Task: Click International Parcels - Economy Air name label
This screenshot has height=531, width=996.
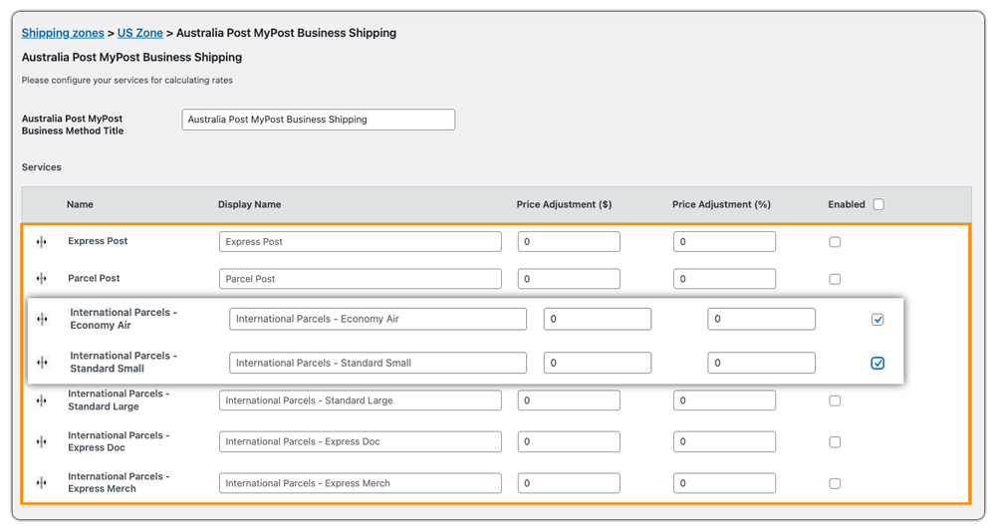Action: tap(124, 319)
